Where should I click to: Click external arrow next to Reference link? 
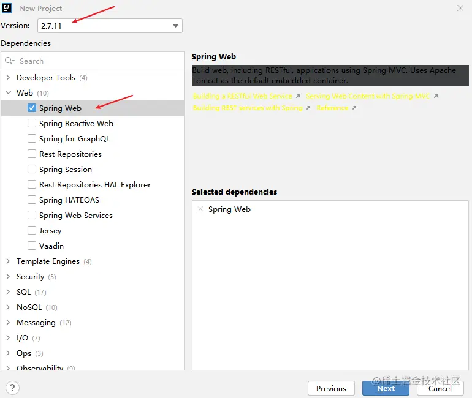tap(354, 108)
